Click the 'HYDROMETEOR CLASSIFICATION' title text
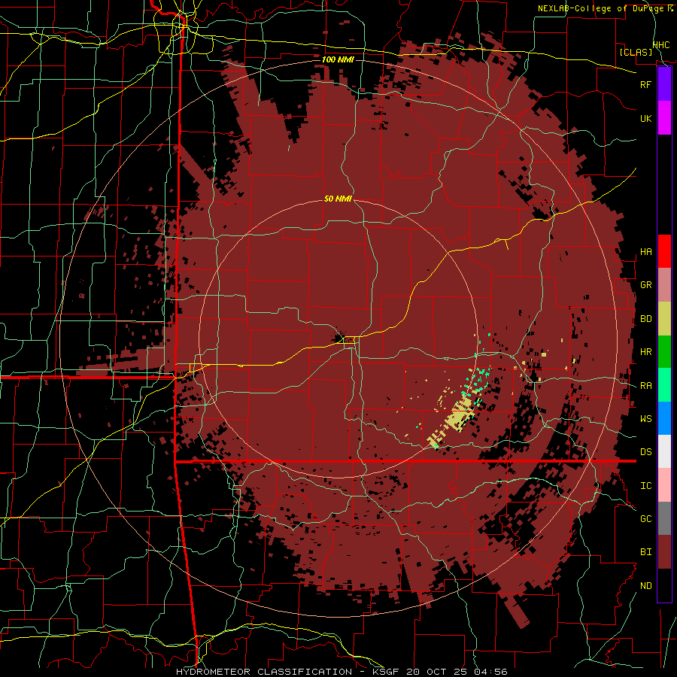 point(264,672)
